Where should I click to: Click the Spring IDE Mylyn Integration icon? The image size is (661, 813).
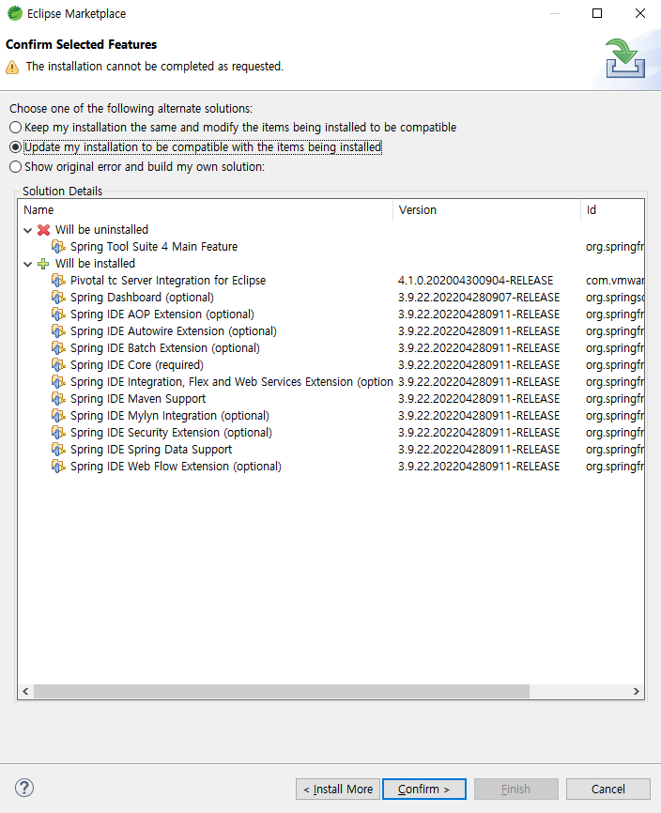[58, 415]
